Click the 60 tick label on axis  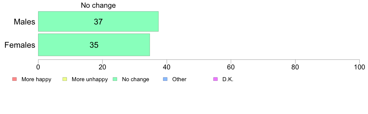point(231,67)
